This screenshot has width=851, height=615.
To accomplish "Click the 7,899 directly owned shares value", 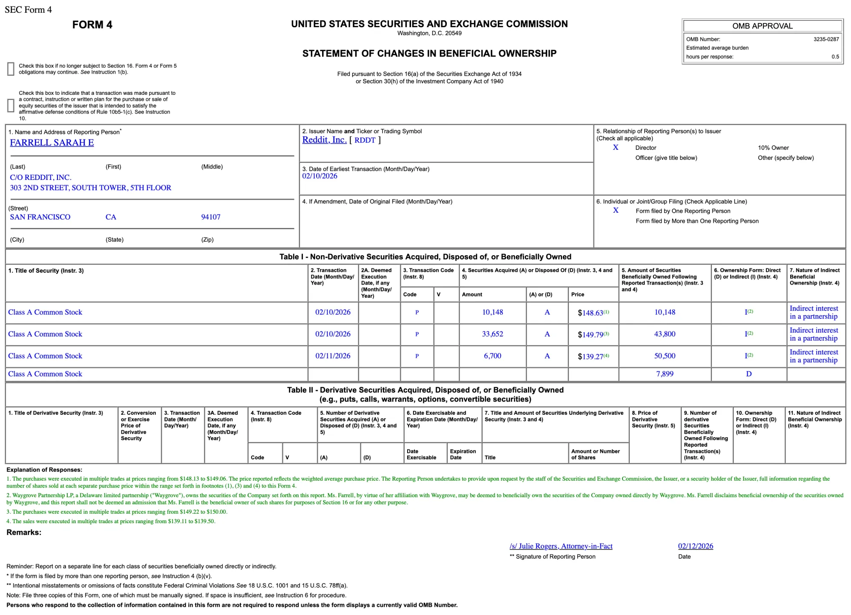I will pyautogui.click(x=665, y=374).
